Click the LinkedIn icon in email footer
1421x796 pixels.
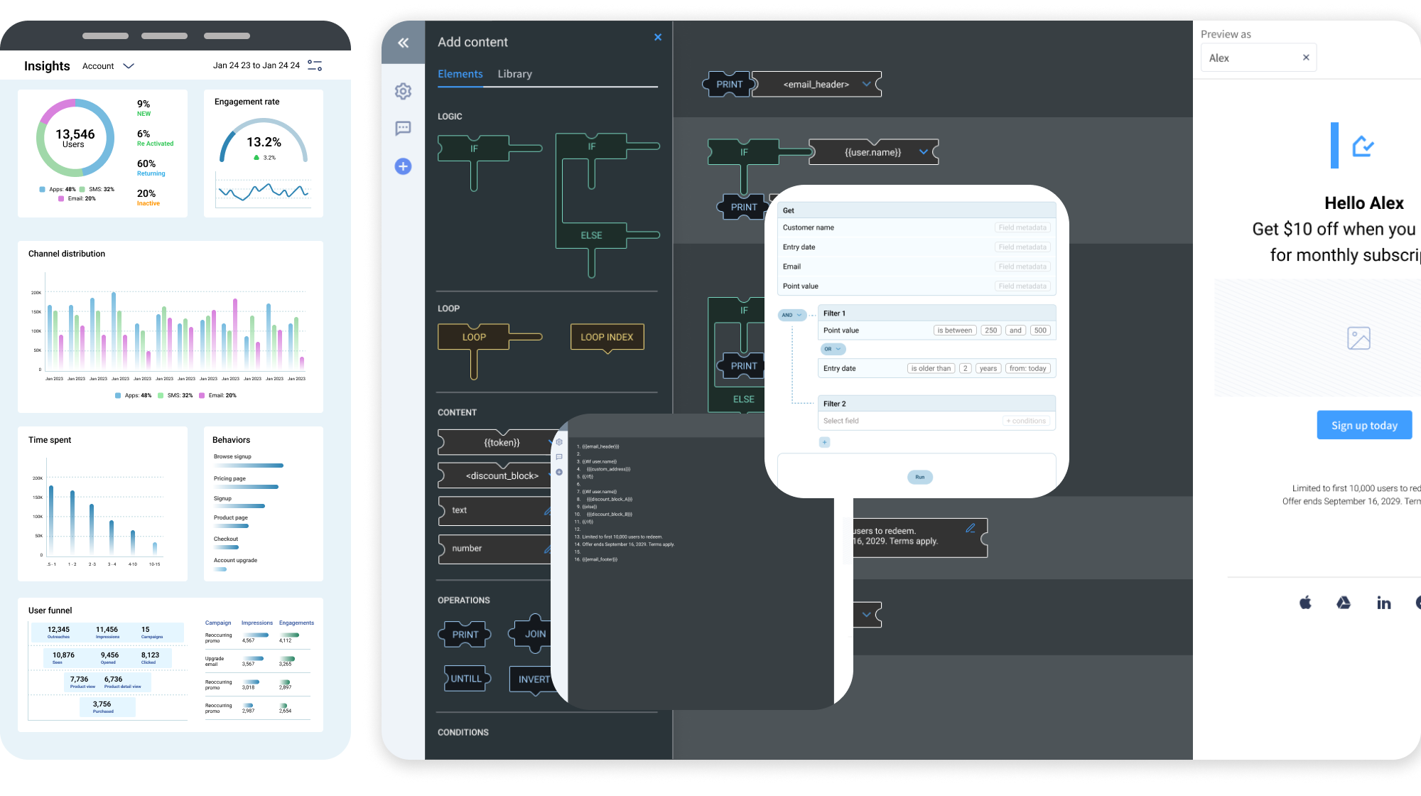click(x=1384, y=603)
